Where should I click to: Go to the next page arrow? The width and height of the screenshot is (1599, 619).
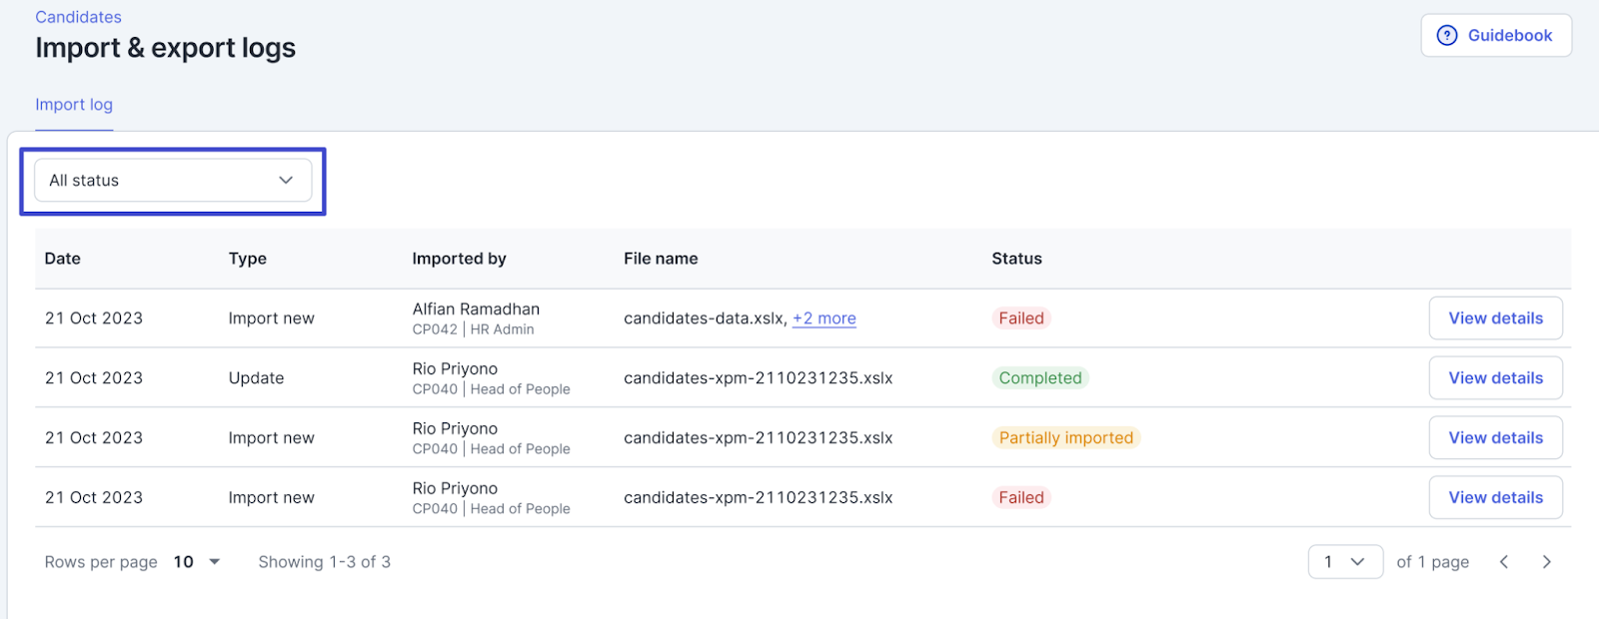(x=1546, y=562)
